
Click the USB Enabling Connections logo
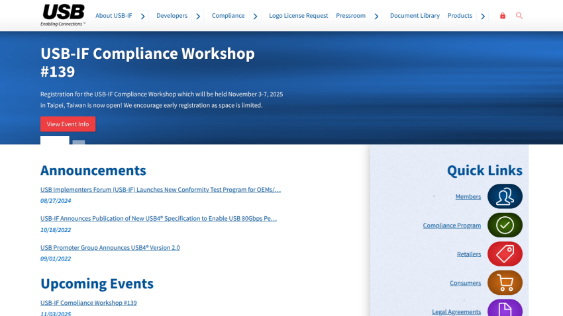[x=63, y=15]
